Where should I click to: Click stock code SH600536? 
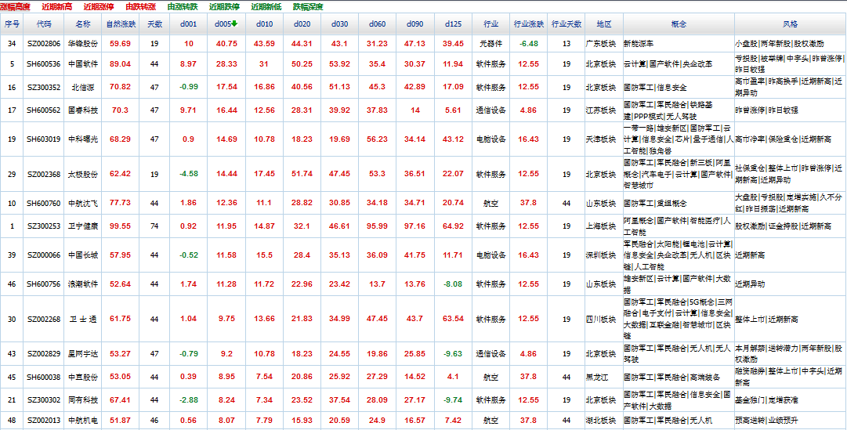(44, 63)
